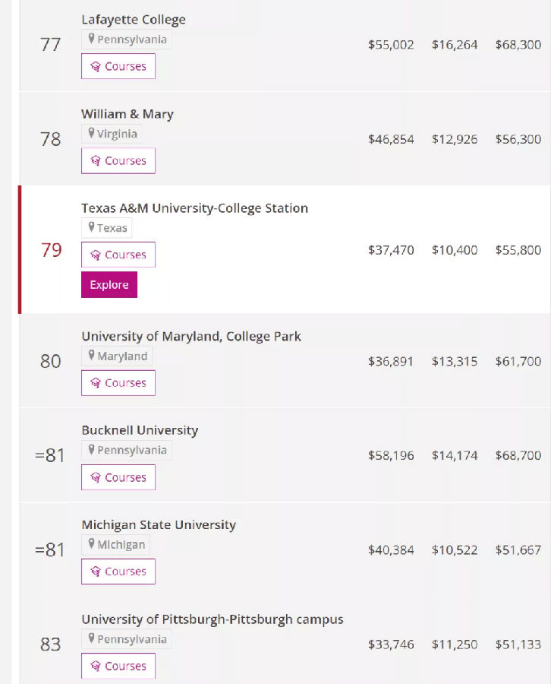551x684 pixels.
Task: Open Courses for William & Mary
Action: point(118,160)
